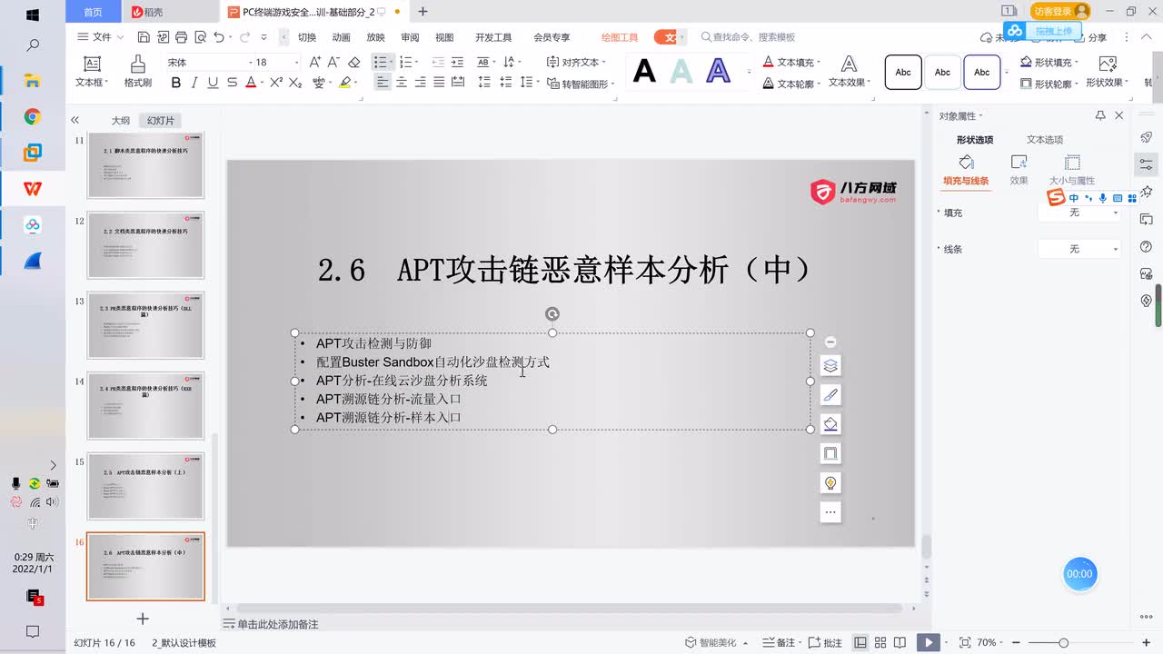This screenshot has height=654, width=1163.
Task: Collapse the slide panel with double chevron
Action: pyautogui.click(x=75, y=120)
